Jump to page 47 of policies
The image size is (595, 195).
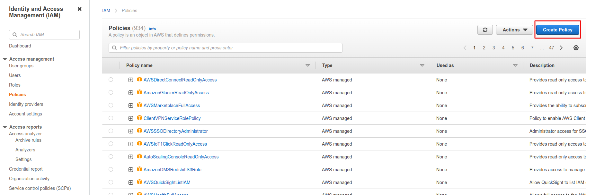point(552,48)
